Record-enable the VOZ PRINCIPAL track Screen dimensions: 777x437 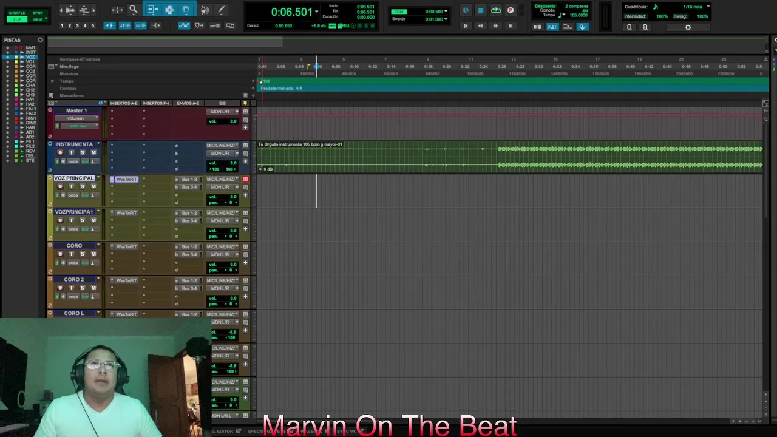[60, 186]
